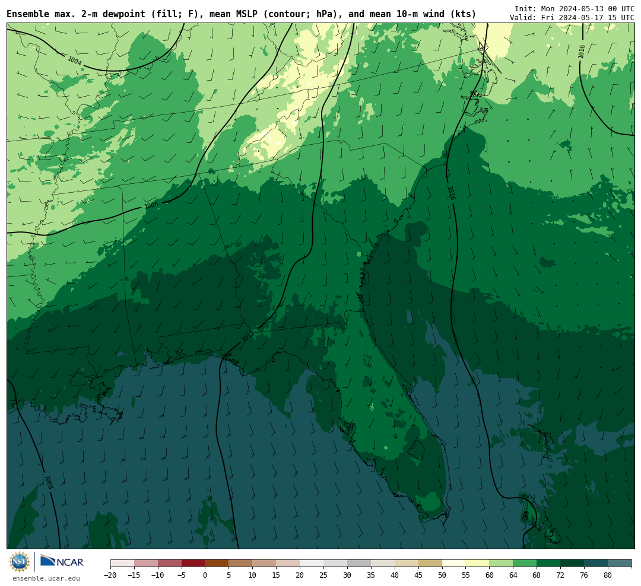Click the −10 colorbar tick label

click(158, 575)
